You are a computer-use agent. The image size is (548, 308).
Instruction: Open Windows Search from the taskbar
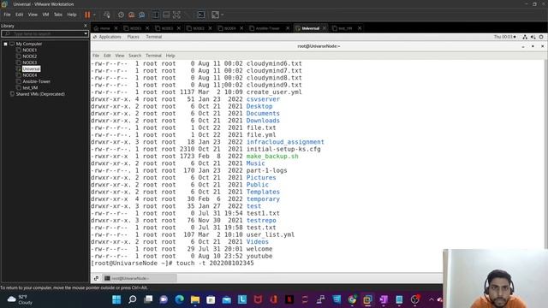(132, 299)
